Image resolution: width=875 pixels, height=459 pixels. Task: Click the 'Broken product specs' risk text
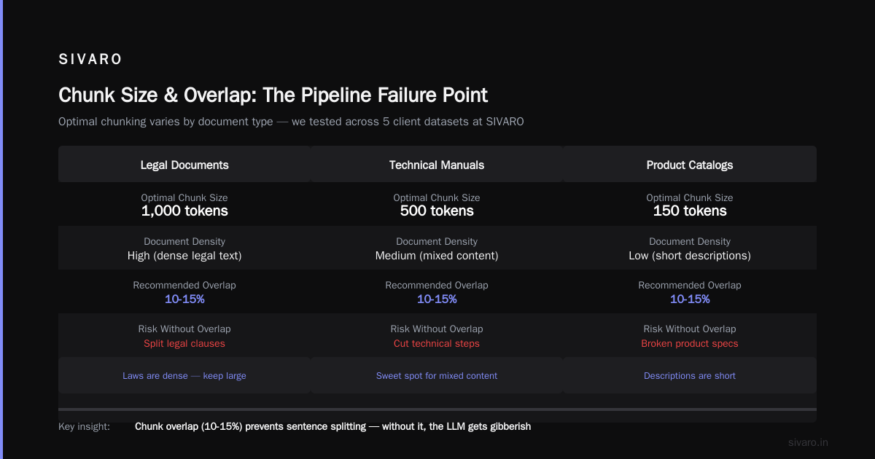(690, 343)
